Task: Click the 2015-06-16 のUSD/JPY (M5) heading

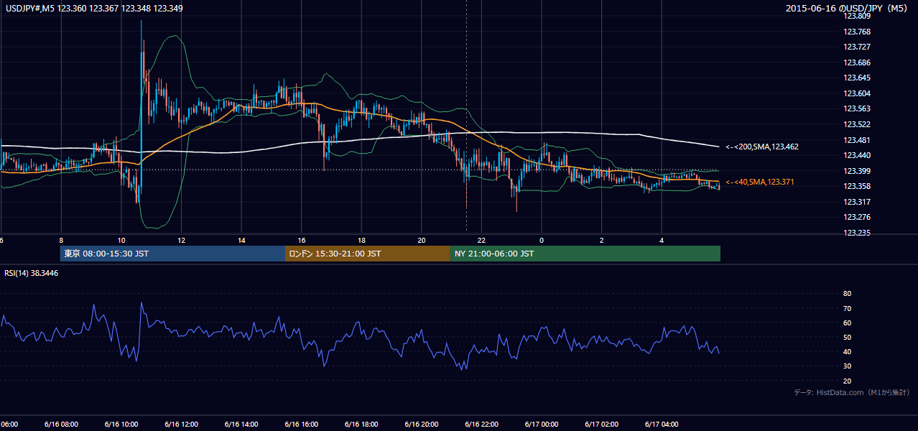Action: pos(848,9)
